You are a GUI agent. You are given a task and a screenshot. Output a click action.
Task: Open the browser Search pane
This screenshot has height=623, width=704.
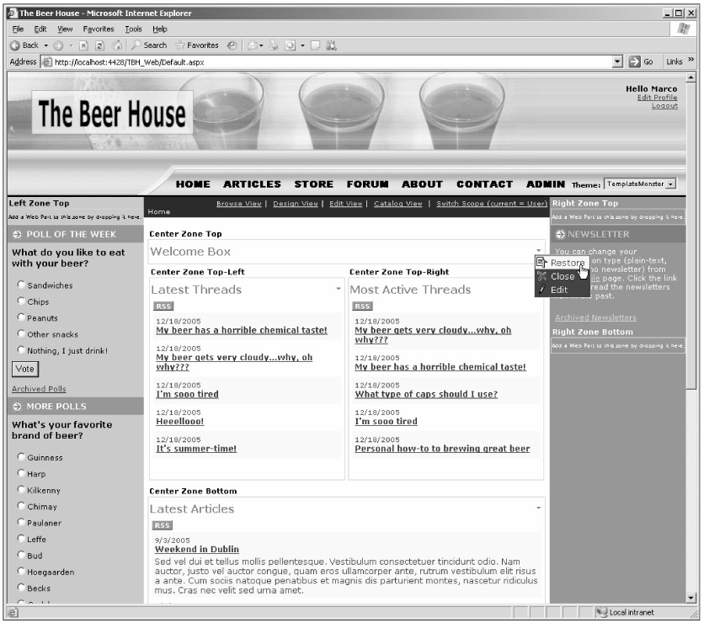149,45
